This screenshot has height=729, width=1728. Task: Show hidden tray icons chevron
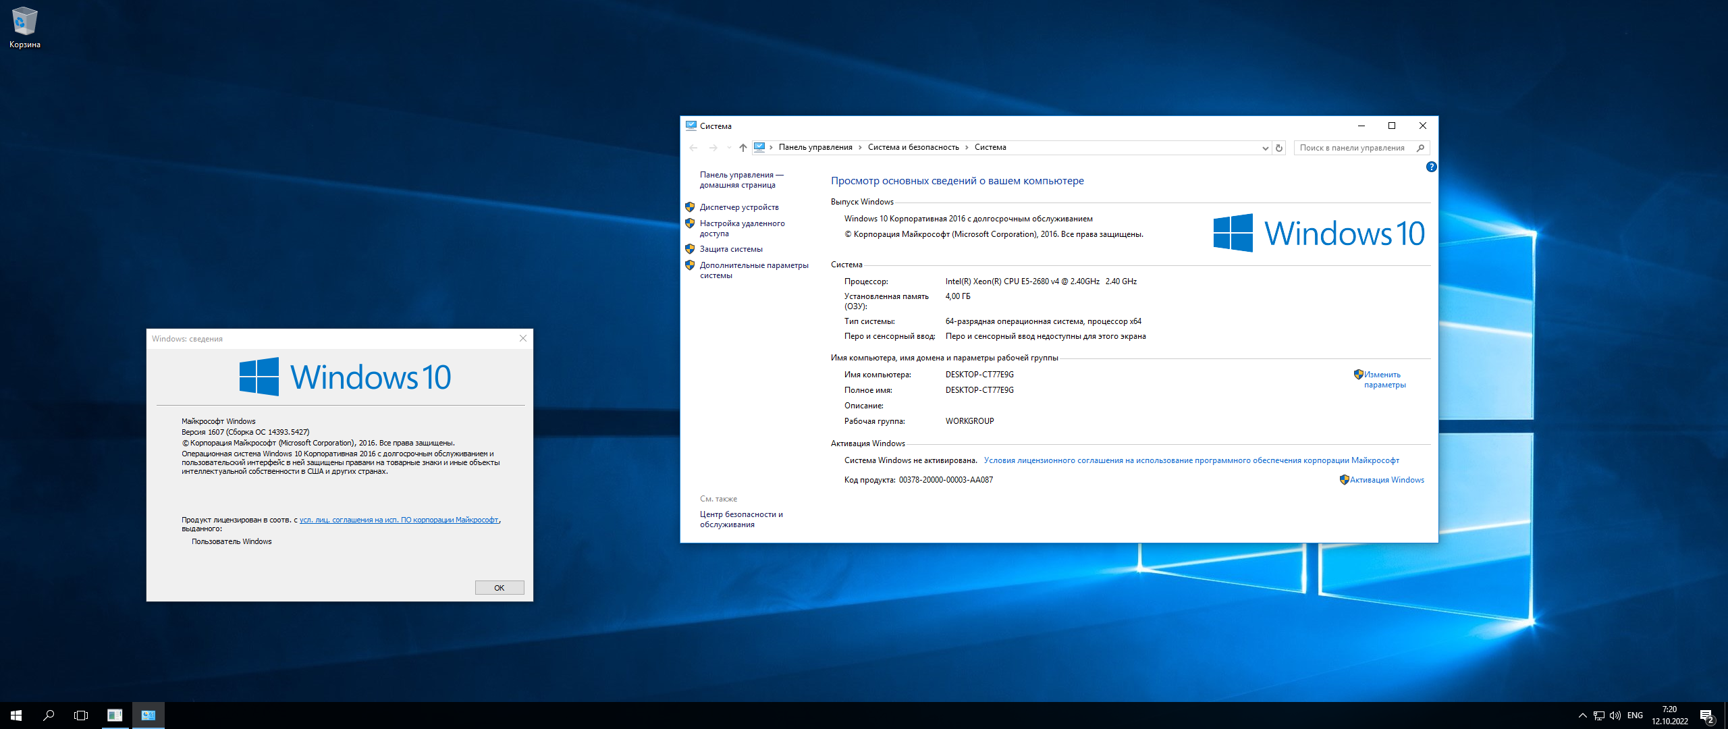pos(1582,715)
